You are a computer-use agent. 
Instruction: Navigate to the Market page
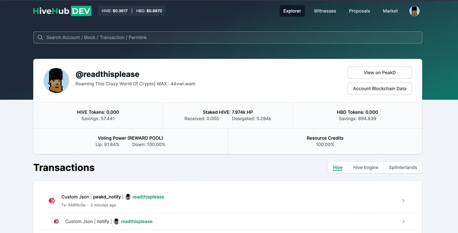pos(390,11)
